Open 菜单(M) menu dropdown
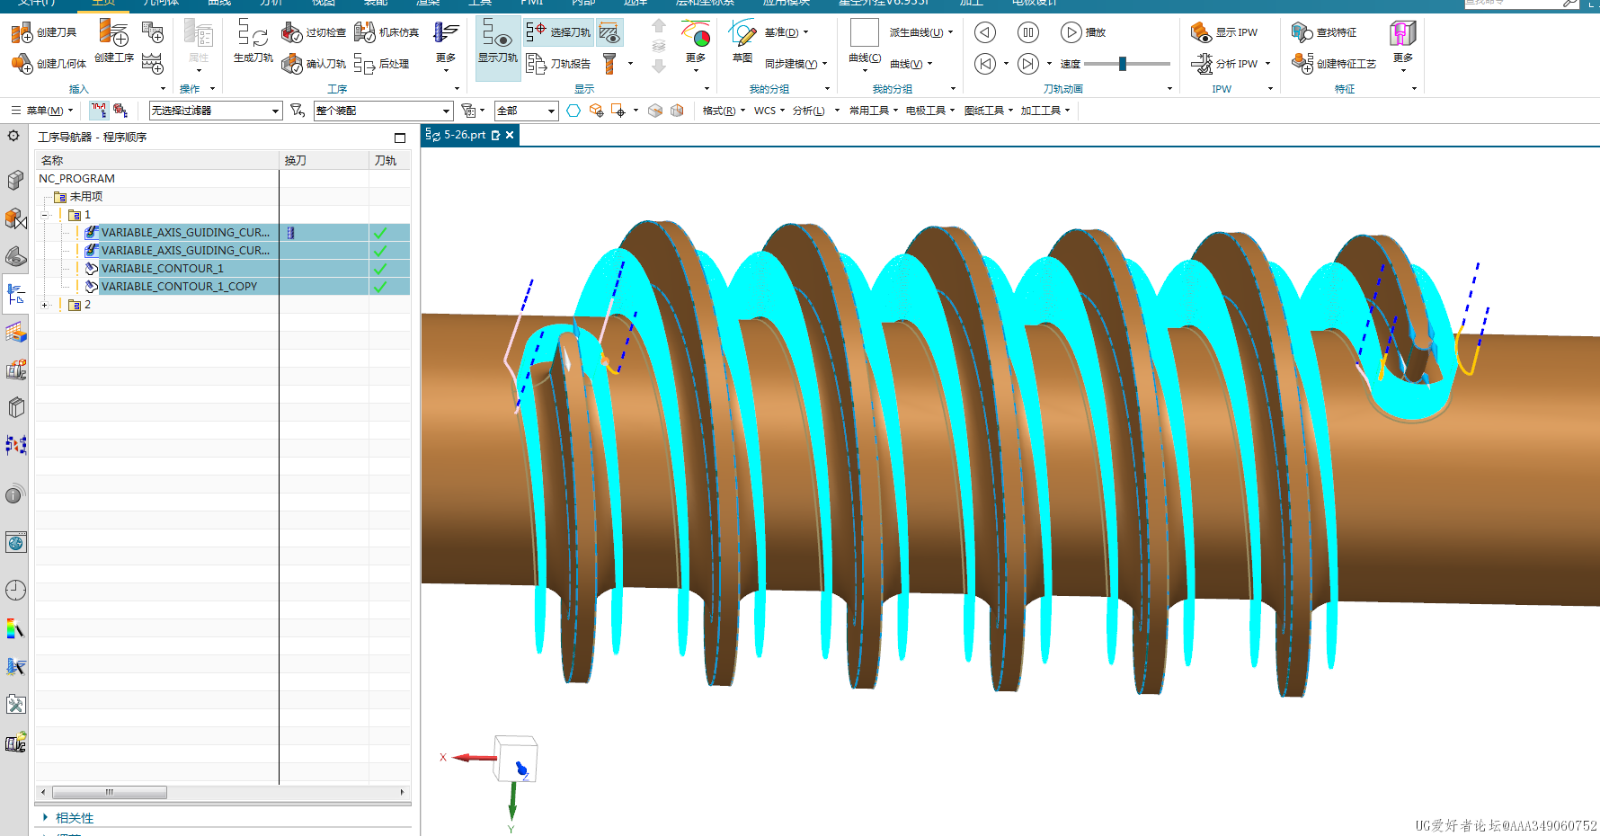 coord(42,111)
